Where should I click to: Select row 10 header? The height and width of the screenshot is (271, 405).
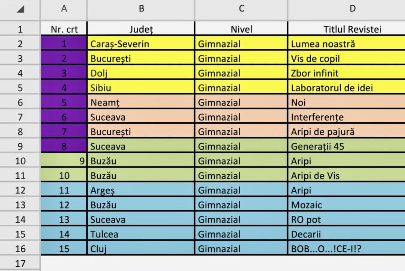click(x=20, y=161)
